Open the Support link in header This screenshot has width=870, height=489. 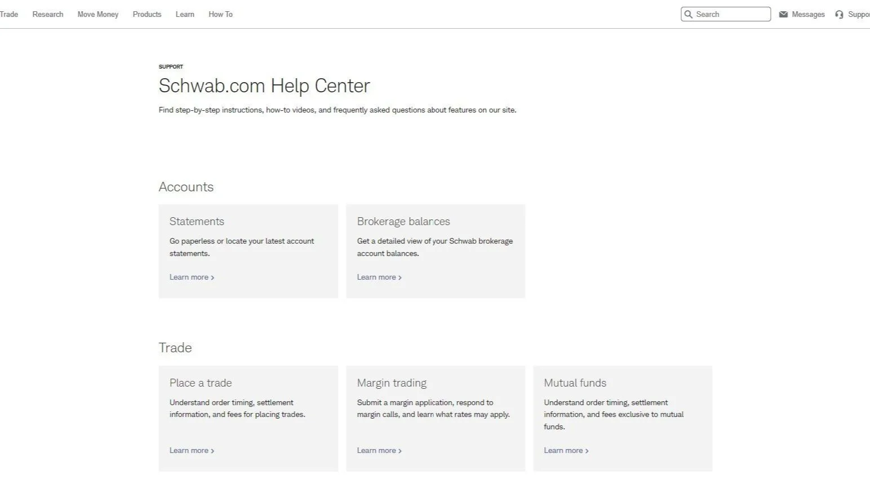click(859, 14)
